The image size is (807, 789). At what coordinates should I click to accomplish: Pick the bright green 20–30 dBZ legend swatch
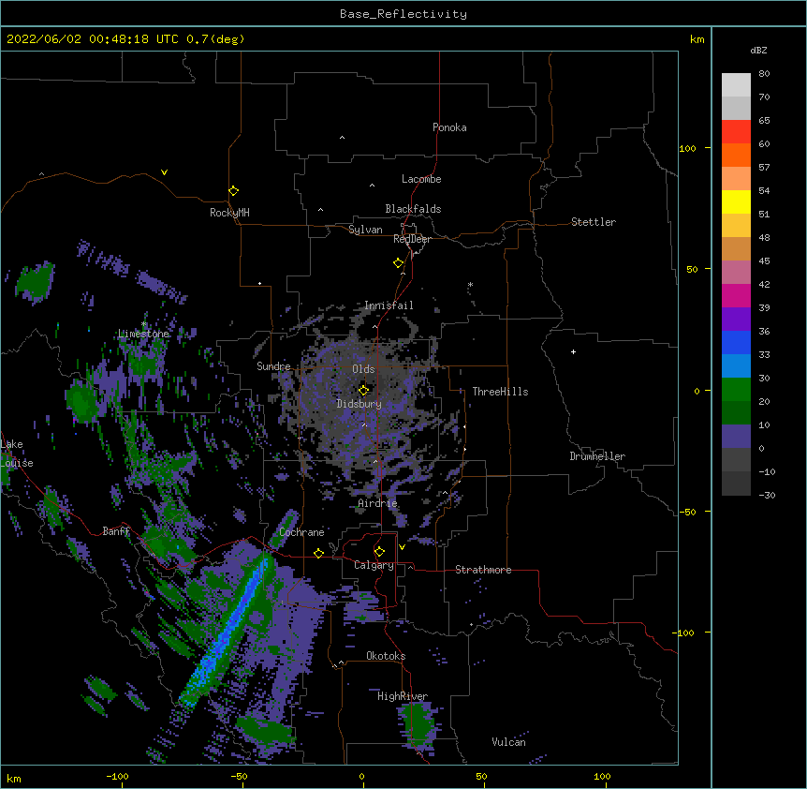(x=736, y=390)
